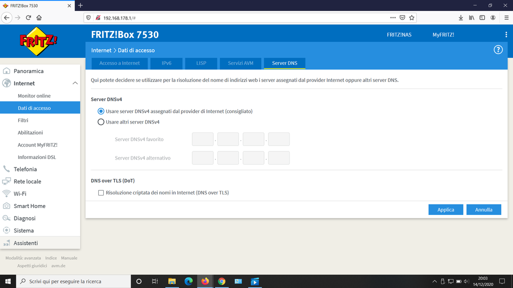Click the Panoramica house icon
The height and width of the screenshot is (288, 513).
[7, 71]
